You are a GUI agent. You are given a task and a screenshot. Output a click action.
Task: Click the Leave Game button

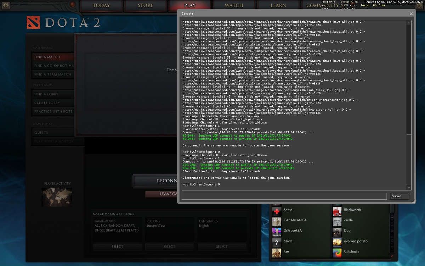pyautogui.click(x=161, y=194)
